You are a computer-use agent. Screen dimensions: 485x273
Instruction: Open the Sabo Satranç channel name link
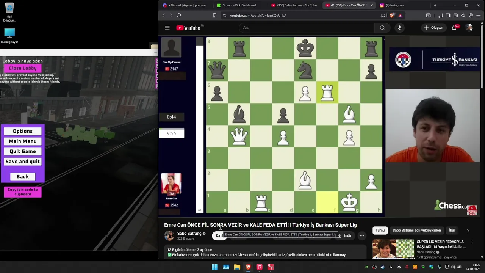[x=189, y=234]
